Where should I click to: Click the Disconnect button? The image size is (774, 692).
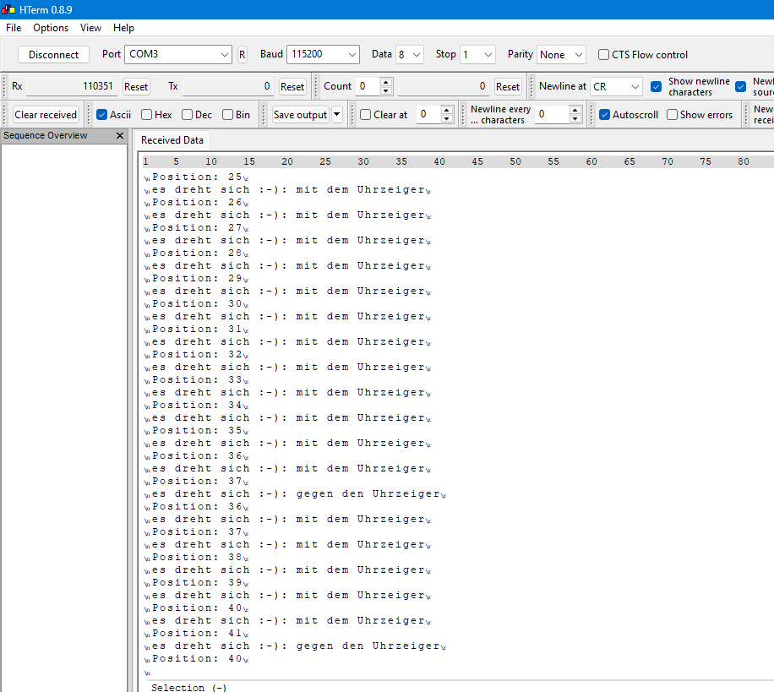pyautogui.click(x=53, y=55)
